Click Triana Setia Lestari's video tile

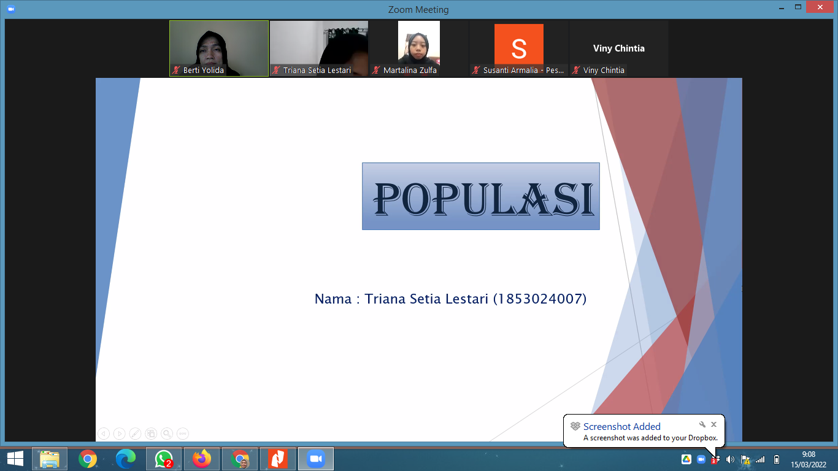(319, 48)
